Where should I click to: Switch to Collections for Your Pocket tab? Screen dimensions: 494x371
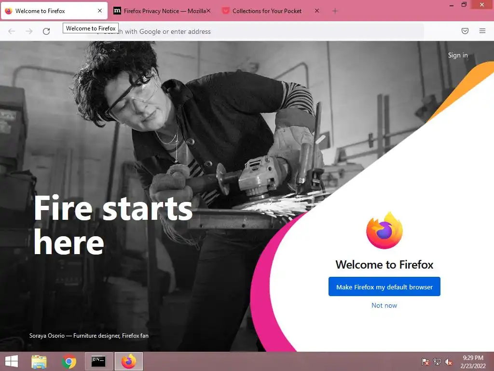coord(271,11)
